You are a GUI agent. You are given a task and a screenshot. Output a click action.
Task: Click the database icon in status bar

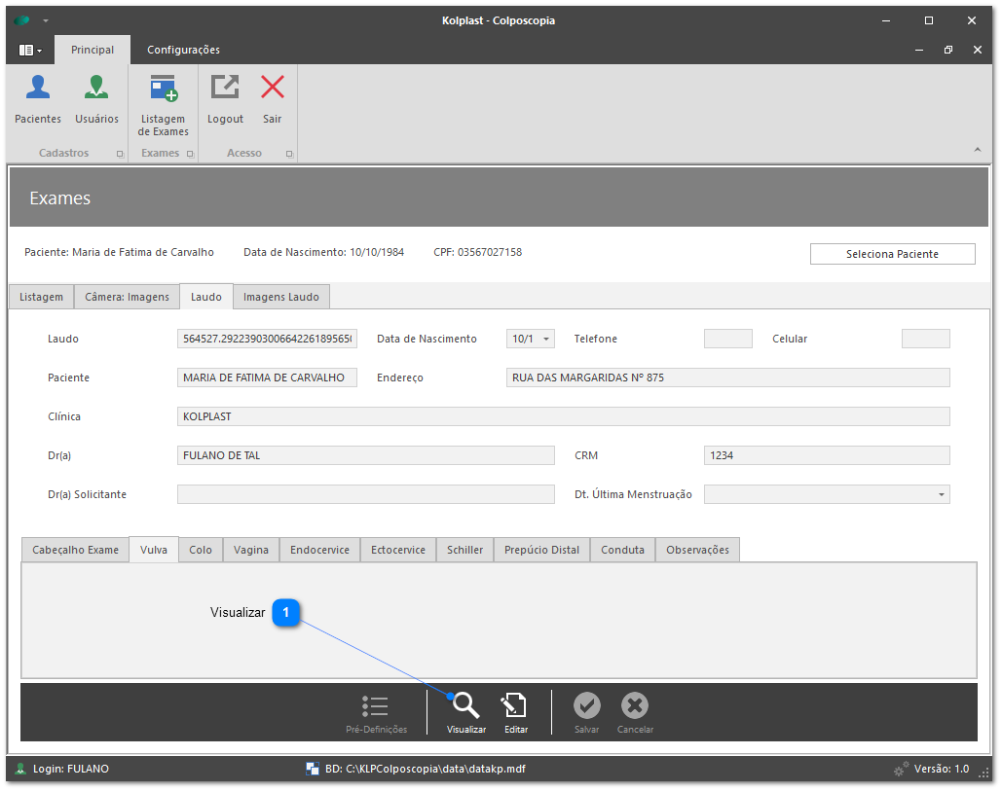point(313,770)
